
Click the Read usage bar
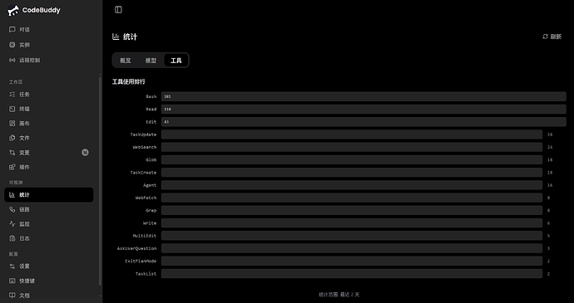point(364,110)
